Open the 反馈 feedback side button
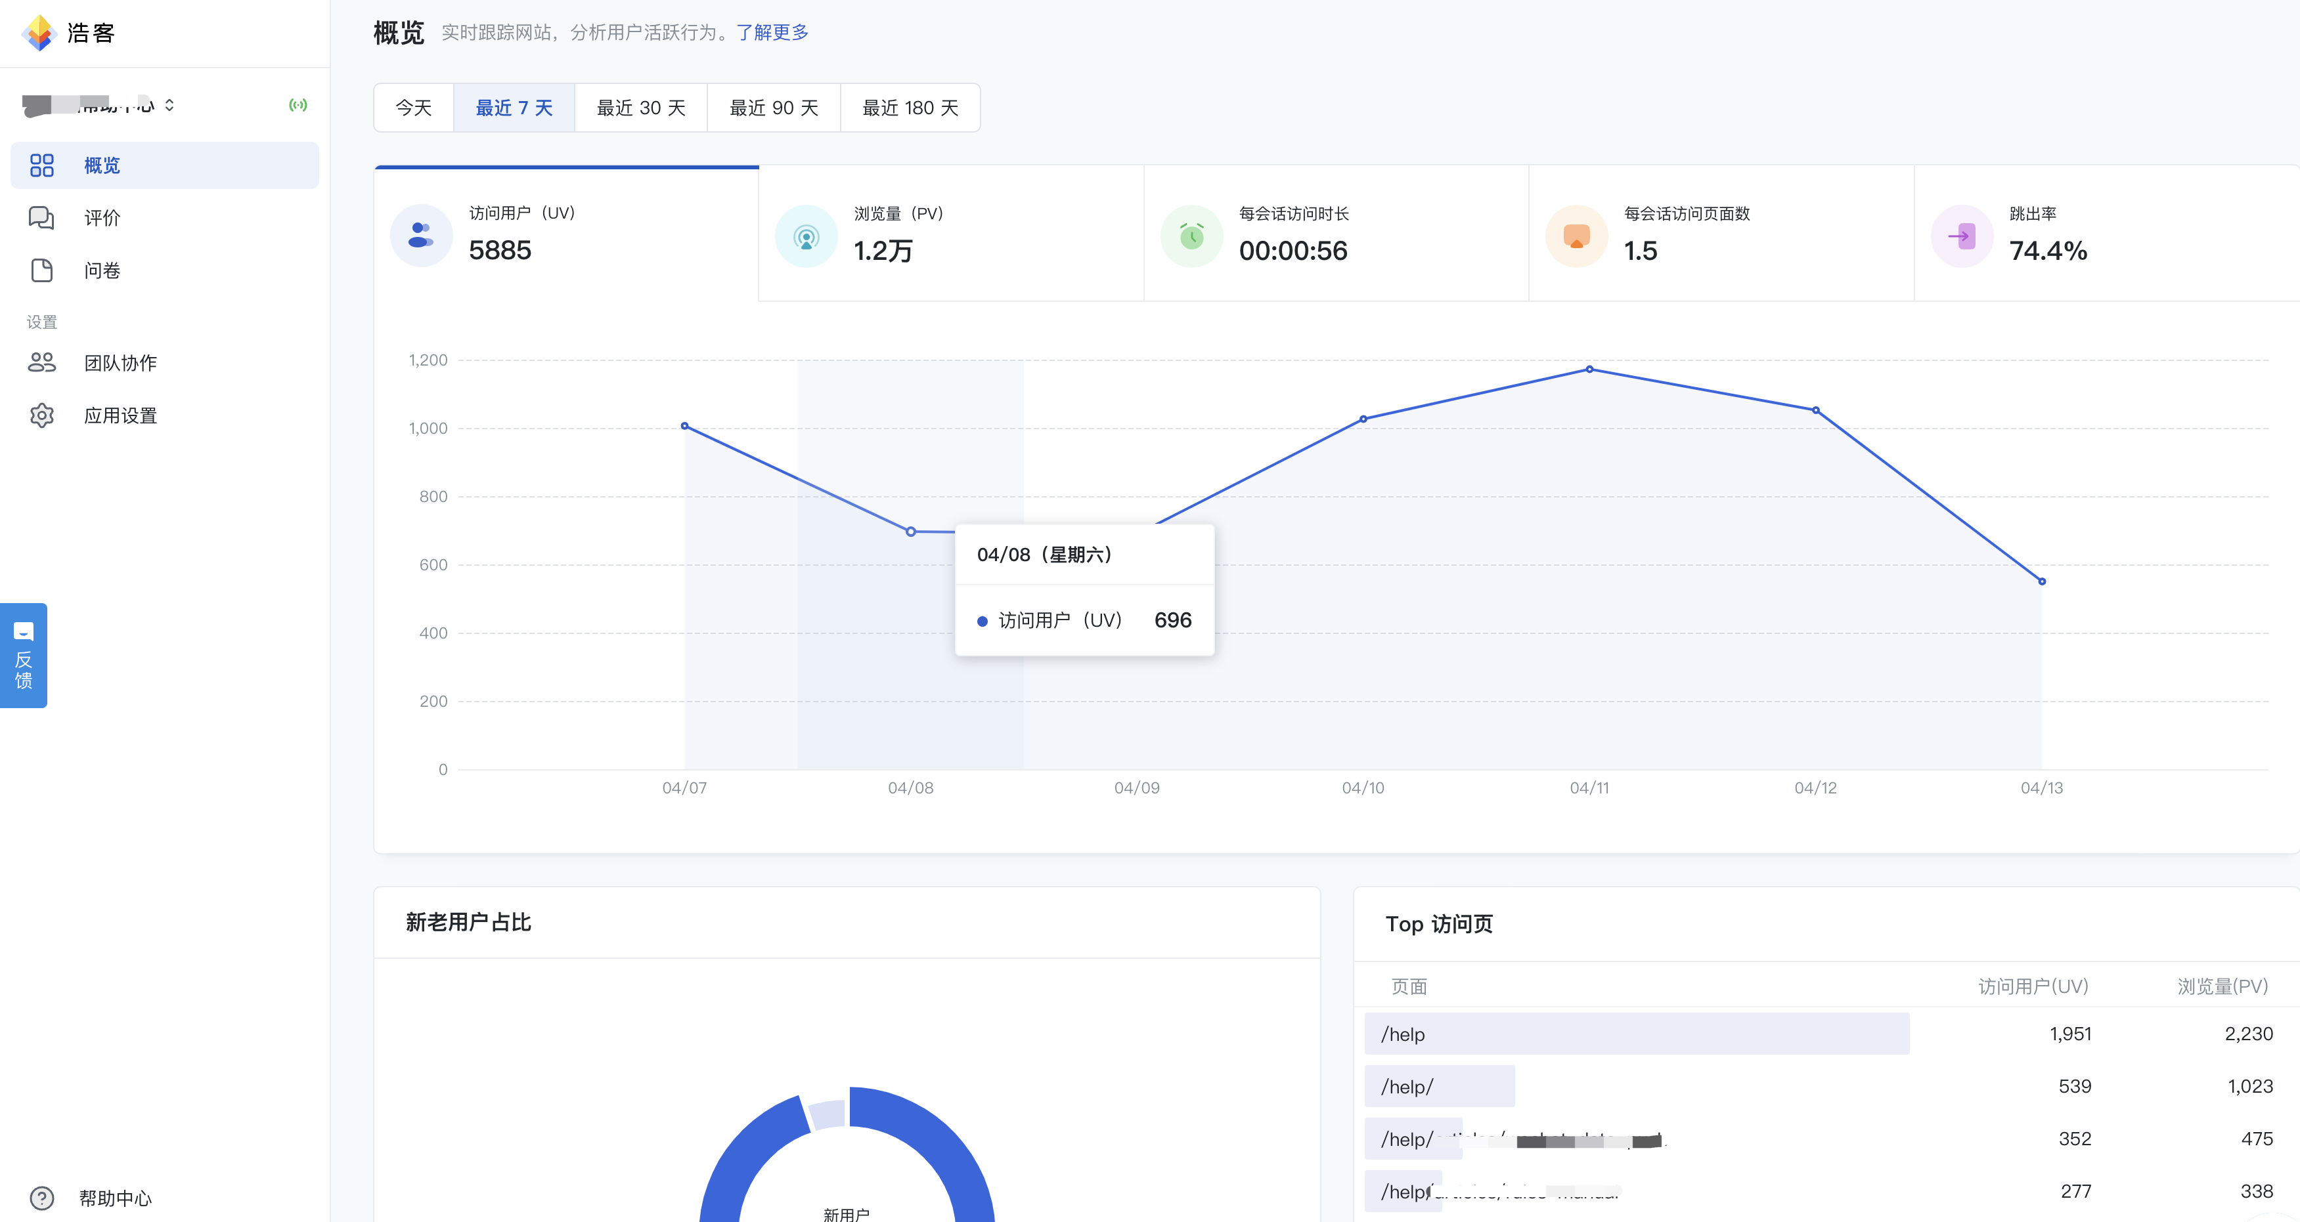 coord(23,656)
